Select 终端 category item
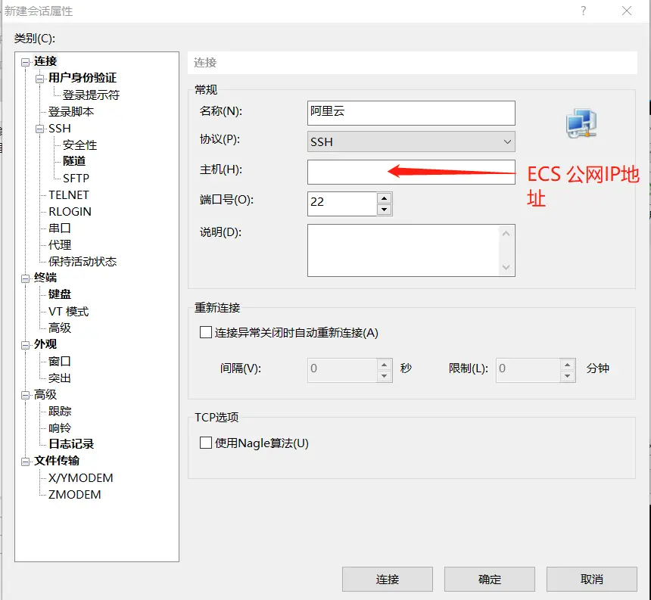This screenshot has height=600, width=651. tap(45, 278)
